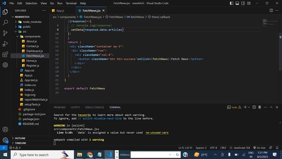Click UTF-8 encoding in status bar
This screenshot has width=282, height=159.
click(x=213, y=148)
